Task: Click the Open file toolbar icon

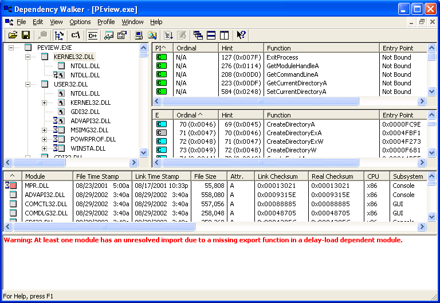Action: 13,36
